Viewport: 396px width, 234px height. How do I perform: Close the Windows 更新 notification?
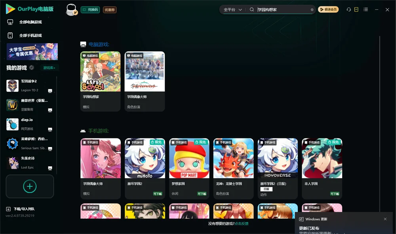(x=385, y=219)
